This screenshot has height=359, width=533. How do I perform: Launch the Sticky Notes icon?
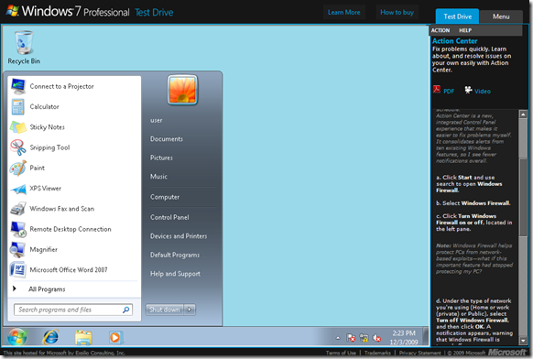(18, 127)
